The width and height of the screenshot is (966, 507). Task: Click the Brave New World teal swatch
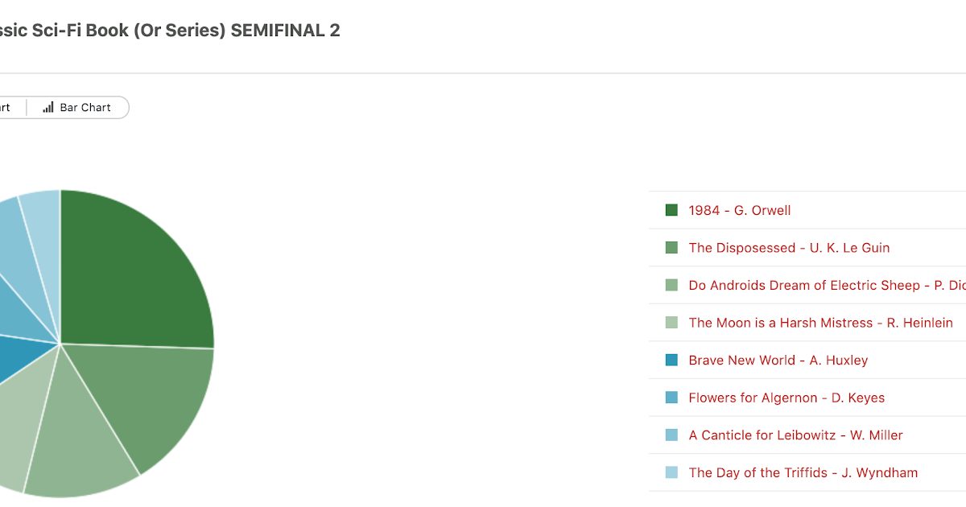671,360
